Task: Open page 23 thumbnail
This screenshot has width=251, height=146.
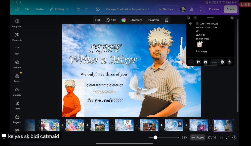Action: (124, 125)
